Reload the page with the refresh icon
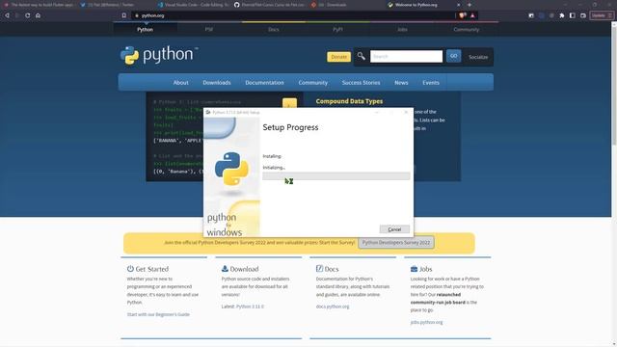Viewport: 617px width, 347px height. tap(28, 15)
